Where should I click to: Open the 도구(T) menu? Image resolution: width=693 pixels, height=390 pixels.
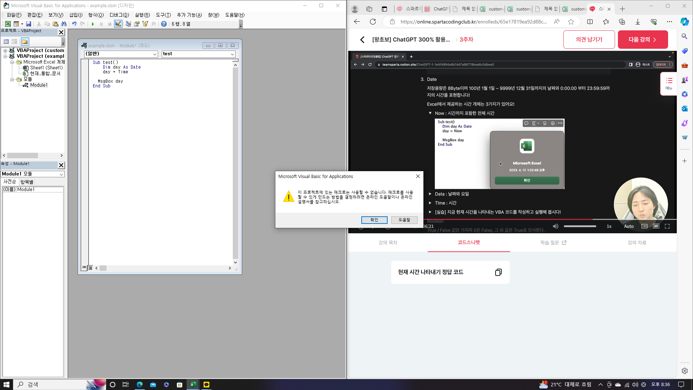(x=163, y=15)
